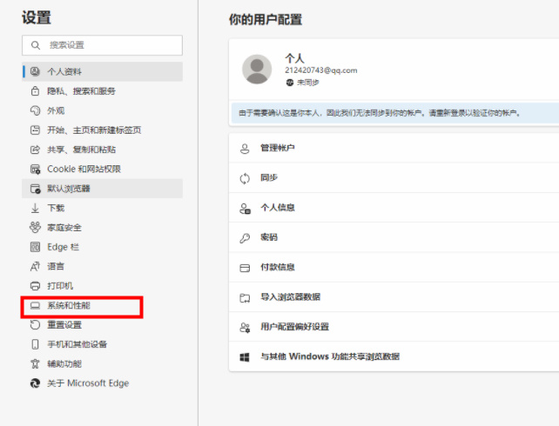
Task: Open 开始、主页和新建标签页 settings
Action: [x=103, y=130]
